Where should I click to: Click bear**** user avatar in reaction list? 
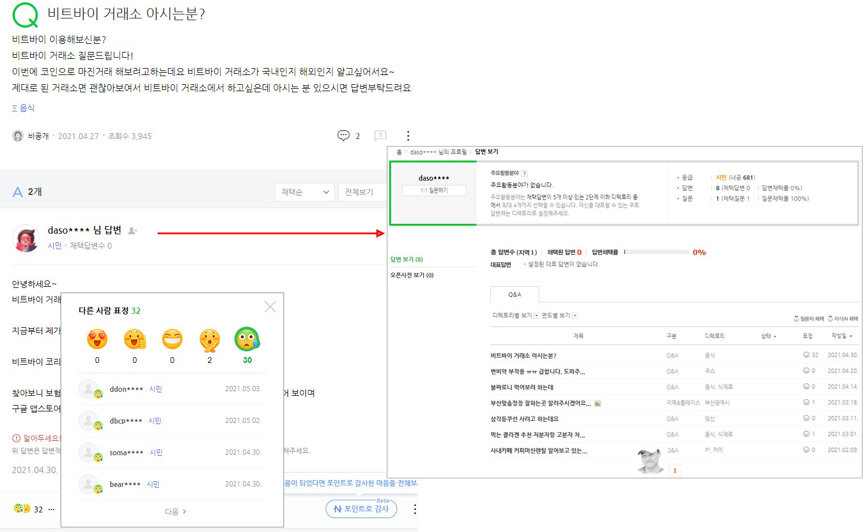(90, 485)
